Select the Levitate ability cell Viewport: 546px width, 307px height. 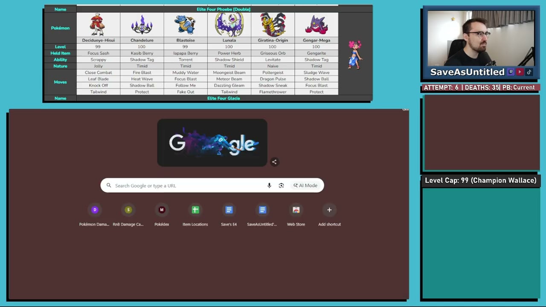point(273,60)
